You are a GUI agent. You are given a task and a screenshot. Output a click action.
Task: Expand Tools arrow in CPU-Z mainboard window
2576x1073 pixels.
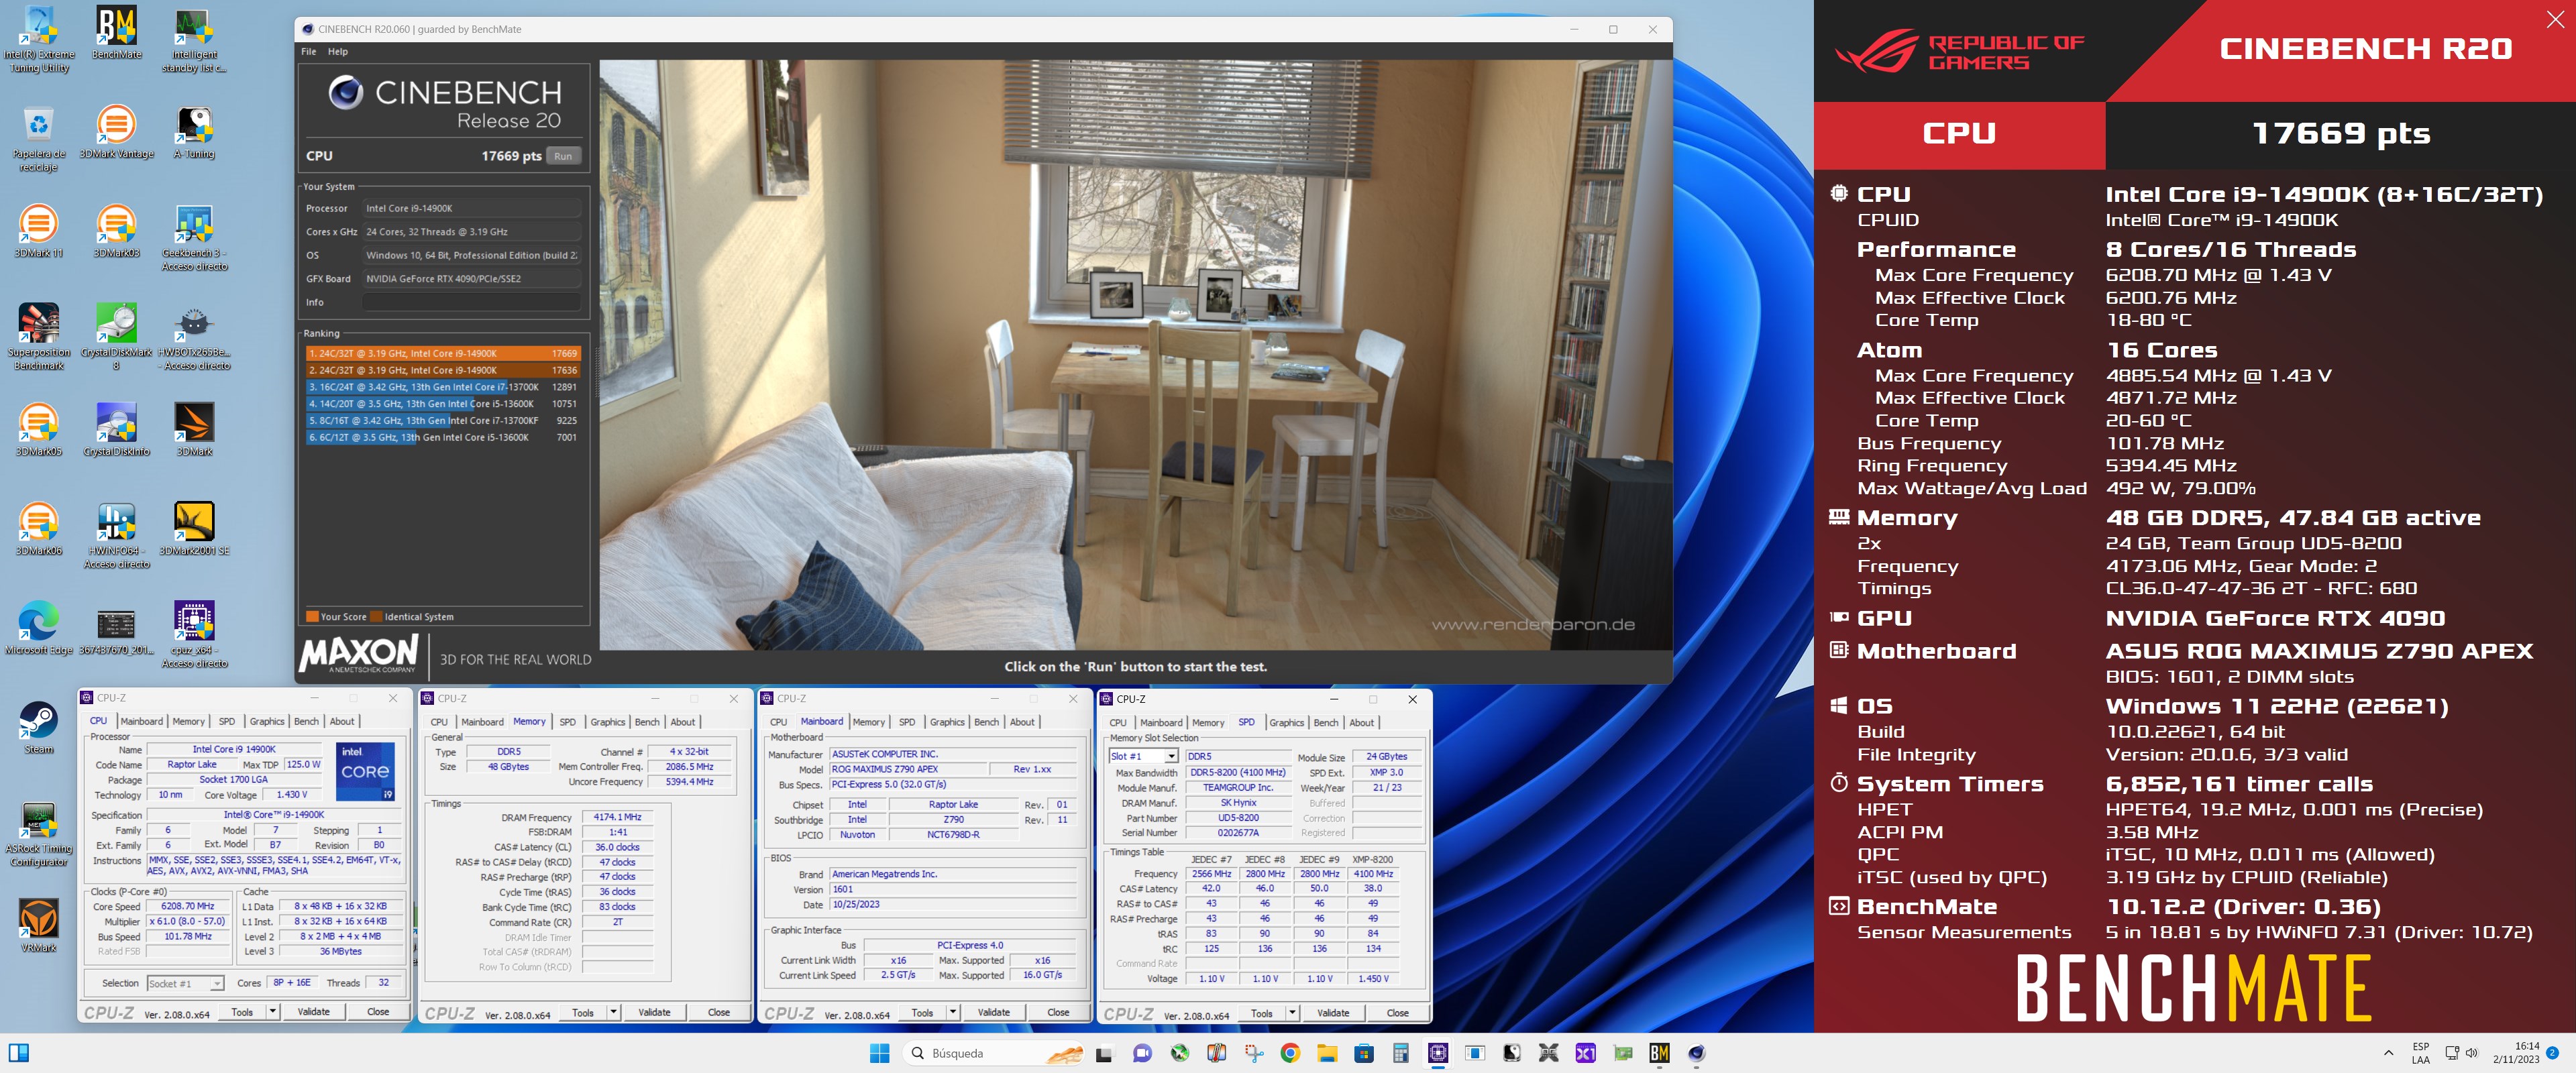click(x=952, y=1013)
